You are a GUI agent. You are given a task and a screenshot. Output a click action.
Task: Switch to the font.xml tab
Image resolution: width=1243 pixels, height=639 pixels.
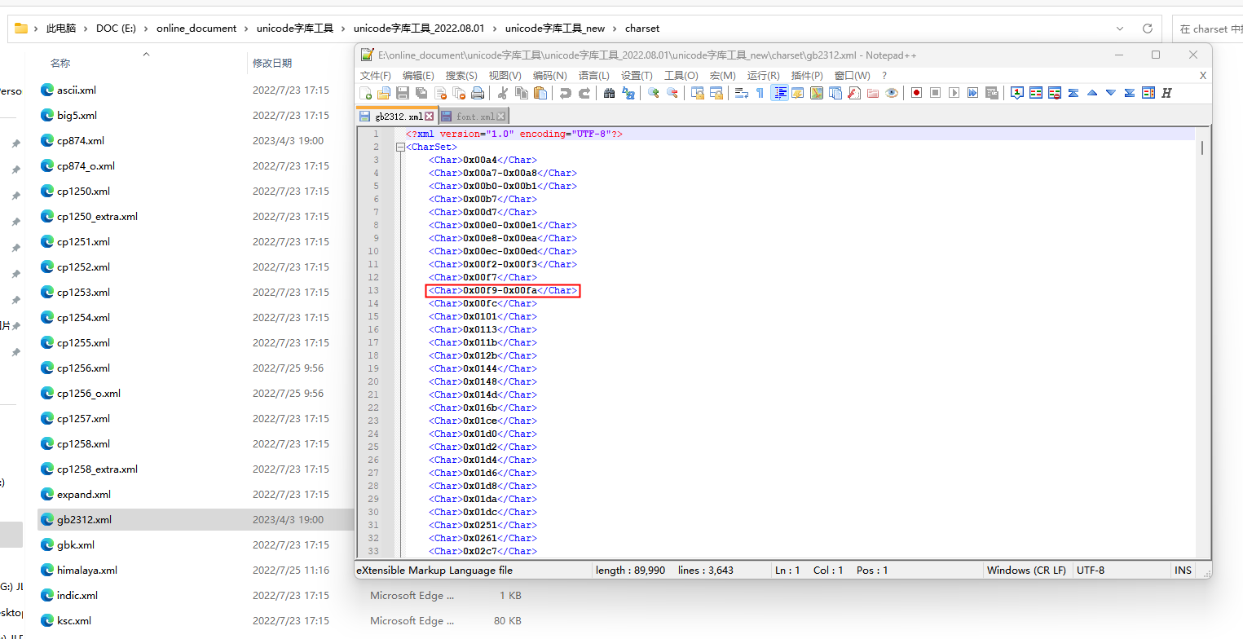[x=475, y=117]
